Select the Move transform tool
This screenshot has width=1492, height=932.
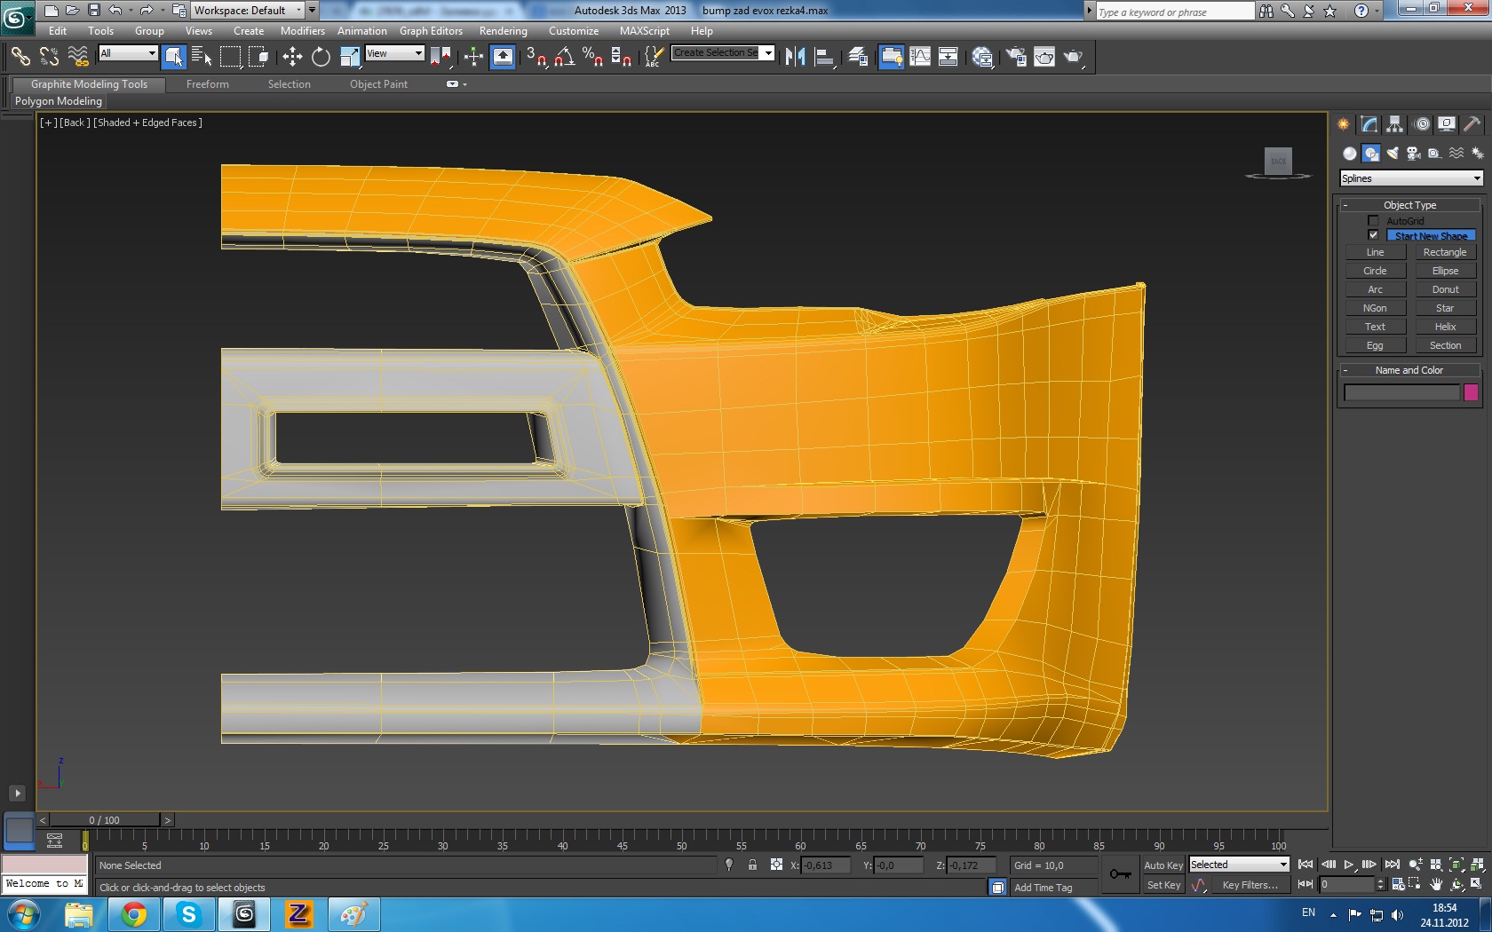pos(292,57)
